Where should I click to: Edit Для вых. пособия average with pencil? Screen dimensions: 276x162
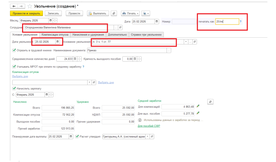[x=198, y=113]
